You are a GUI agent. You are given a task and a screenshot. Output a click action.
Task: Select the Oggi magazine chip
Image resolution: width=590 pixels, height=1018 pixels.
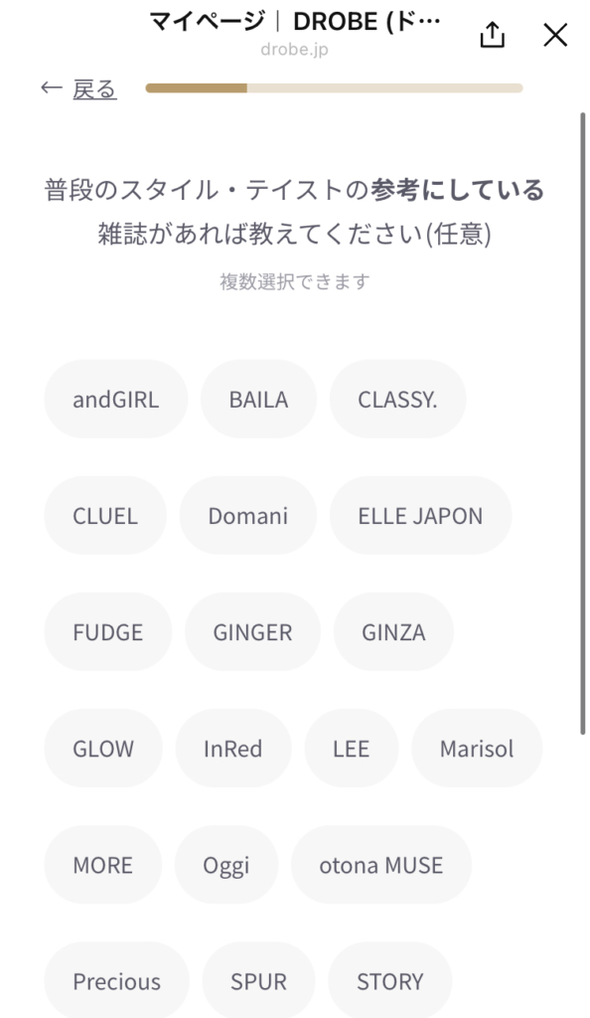point(226,865)
